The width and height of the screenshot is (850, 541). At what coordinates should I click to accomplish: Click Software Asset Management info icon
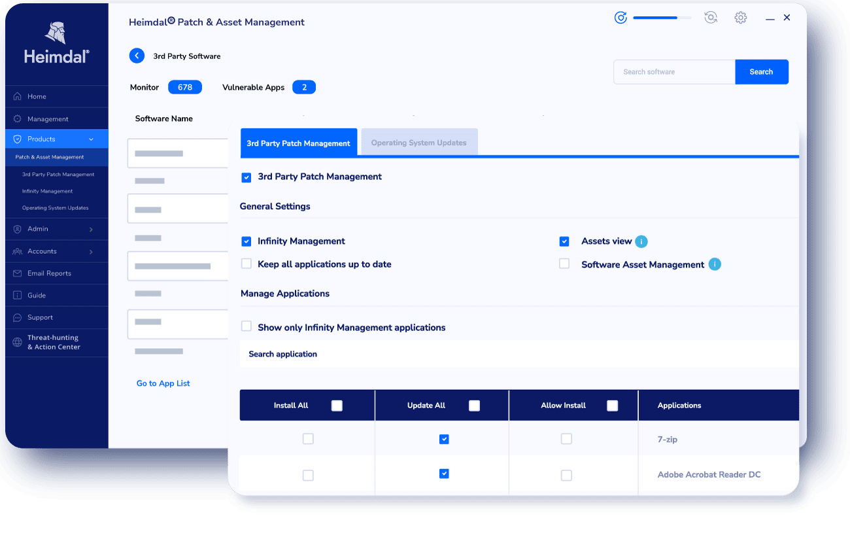pos(715,264)
